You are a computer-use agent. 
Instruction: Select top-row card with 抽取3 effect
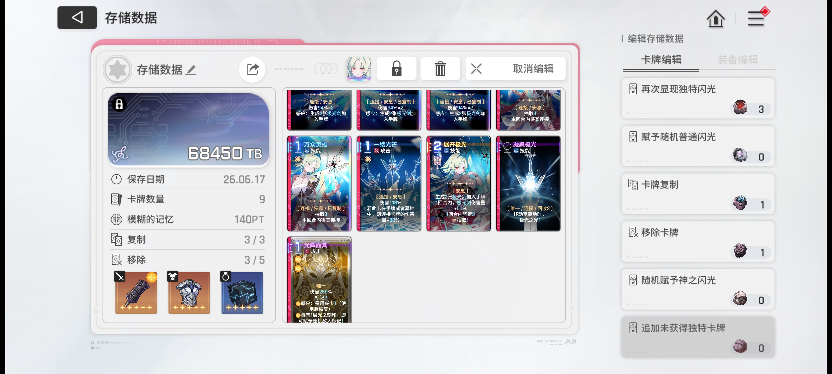[528, 110]
